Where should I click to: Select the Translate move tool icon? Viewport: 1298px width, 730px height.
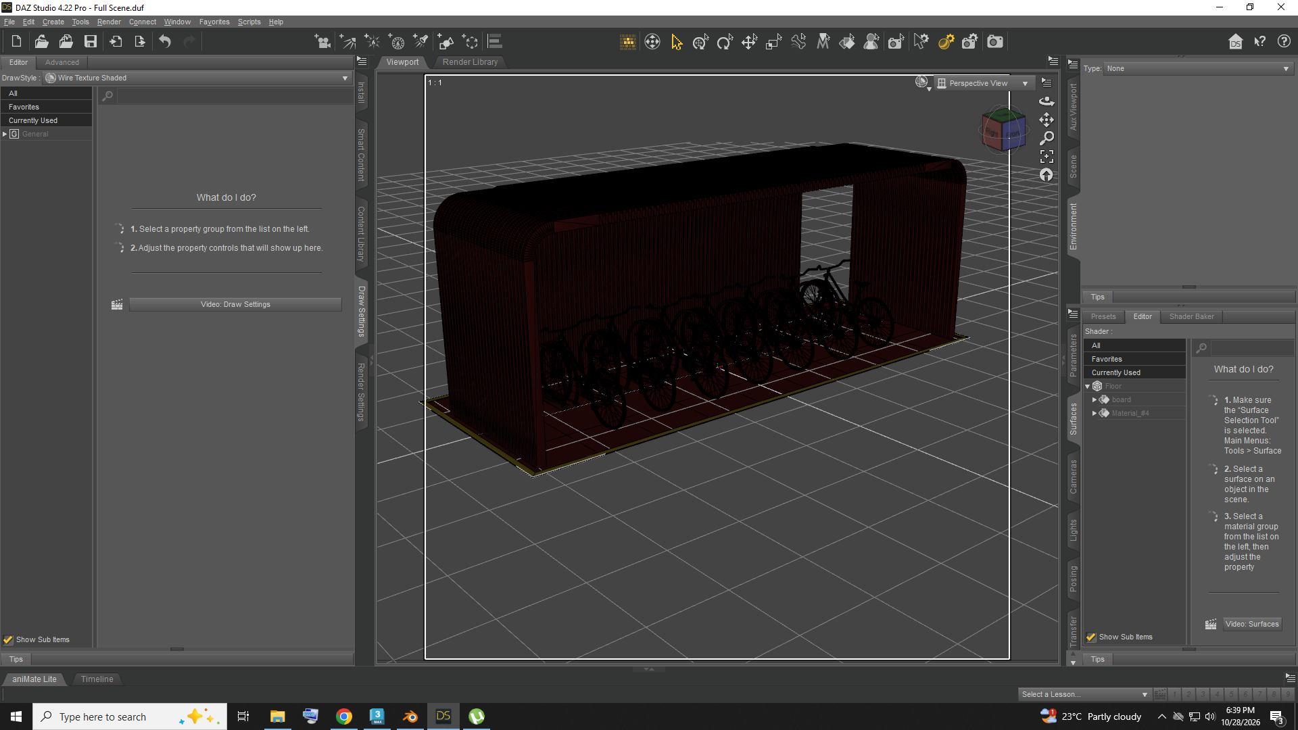[x=749, y=42]
